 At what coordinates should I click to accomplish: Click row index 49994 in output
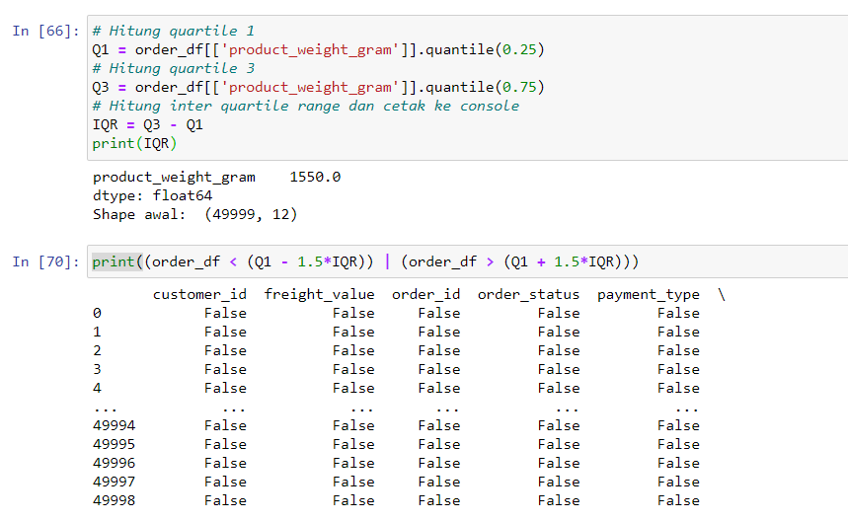[115, 426]
